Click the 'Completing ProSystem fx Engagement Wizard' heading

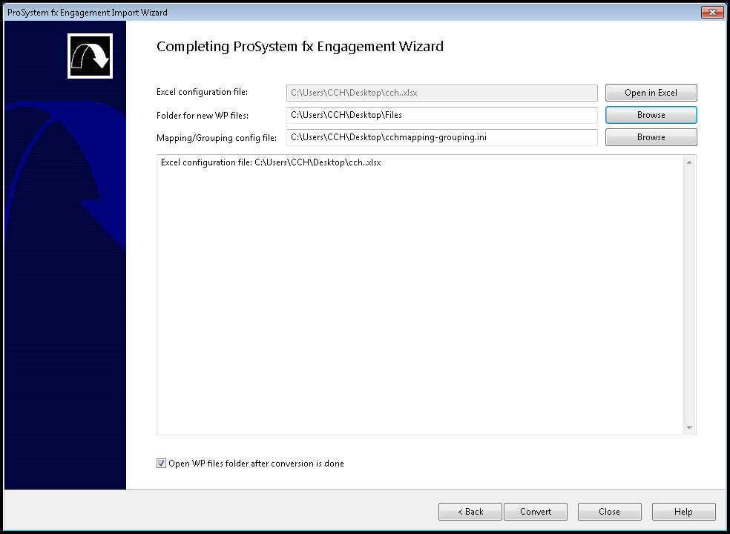(x=300, y=47)
